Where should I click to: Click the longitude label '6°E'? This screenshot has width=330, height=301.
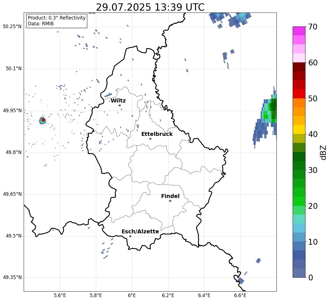tap(132, 295)
